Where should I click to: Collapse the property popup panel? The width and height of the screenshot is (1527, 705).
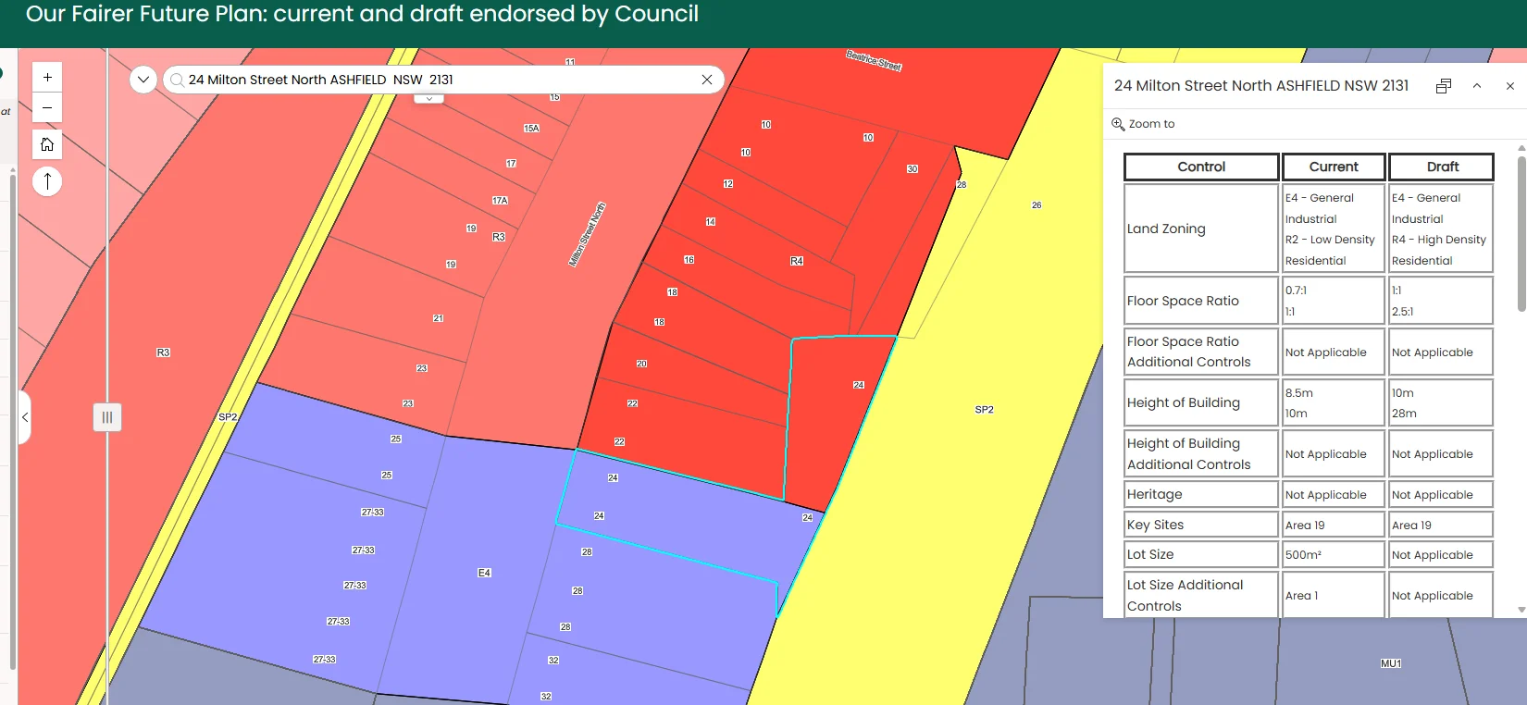(x=1477, y=86)
